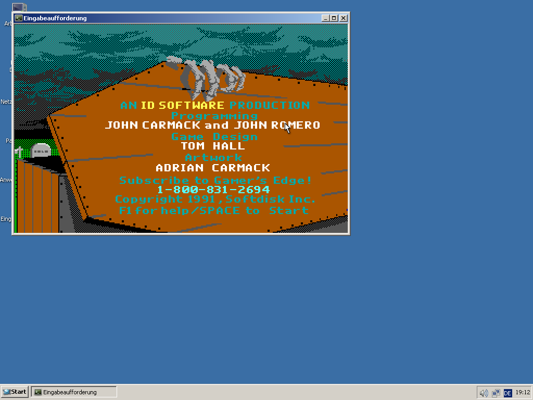Select the Eingabeaufforderung taskbar button
Viewport: 533px width, 400px height.
[74, 392]
